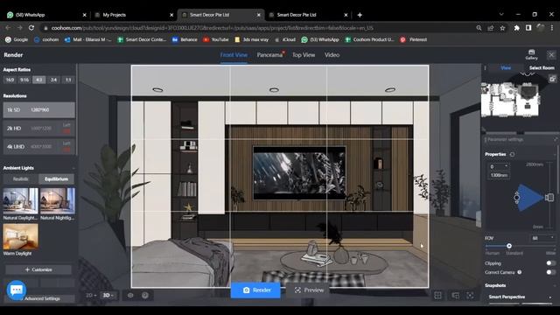This screenshot has height=315, width=560.
Task: Open the 3D view dropdown
Action: 108,296
